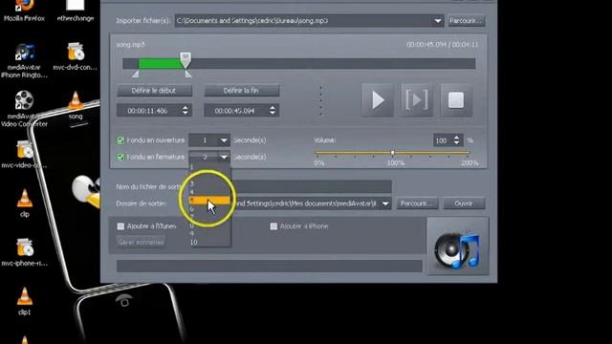Viewport: 612px width, 344px height.
Task: Play the selected segment with bracket-play button
Action: [x=417, y=100]
